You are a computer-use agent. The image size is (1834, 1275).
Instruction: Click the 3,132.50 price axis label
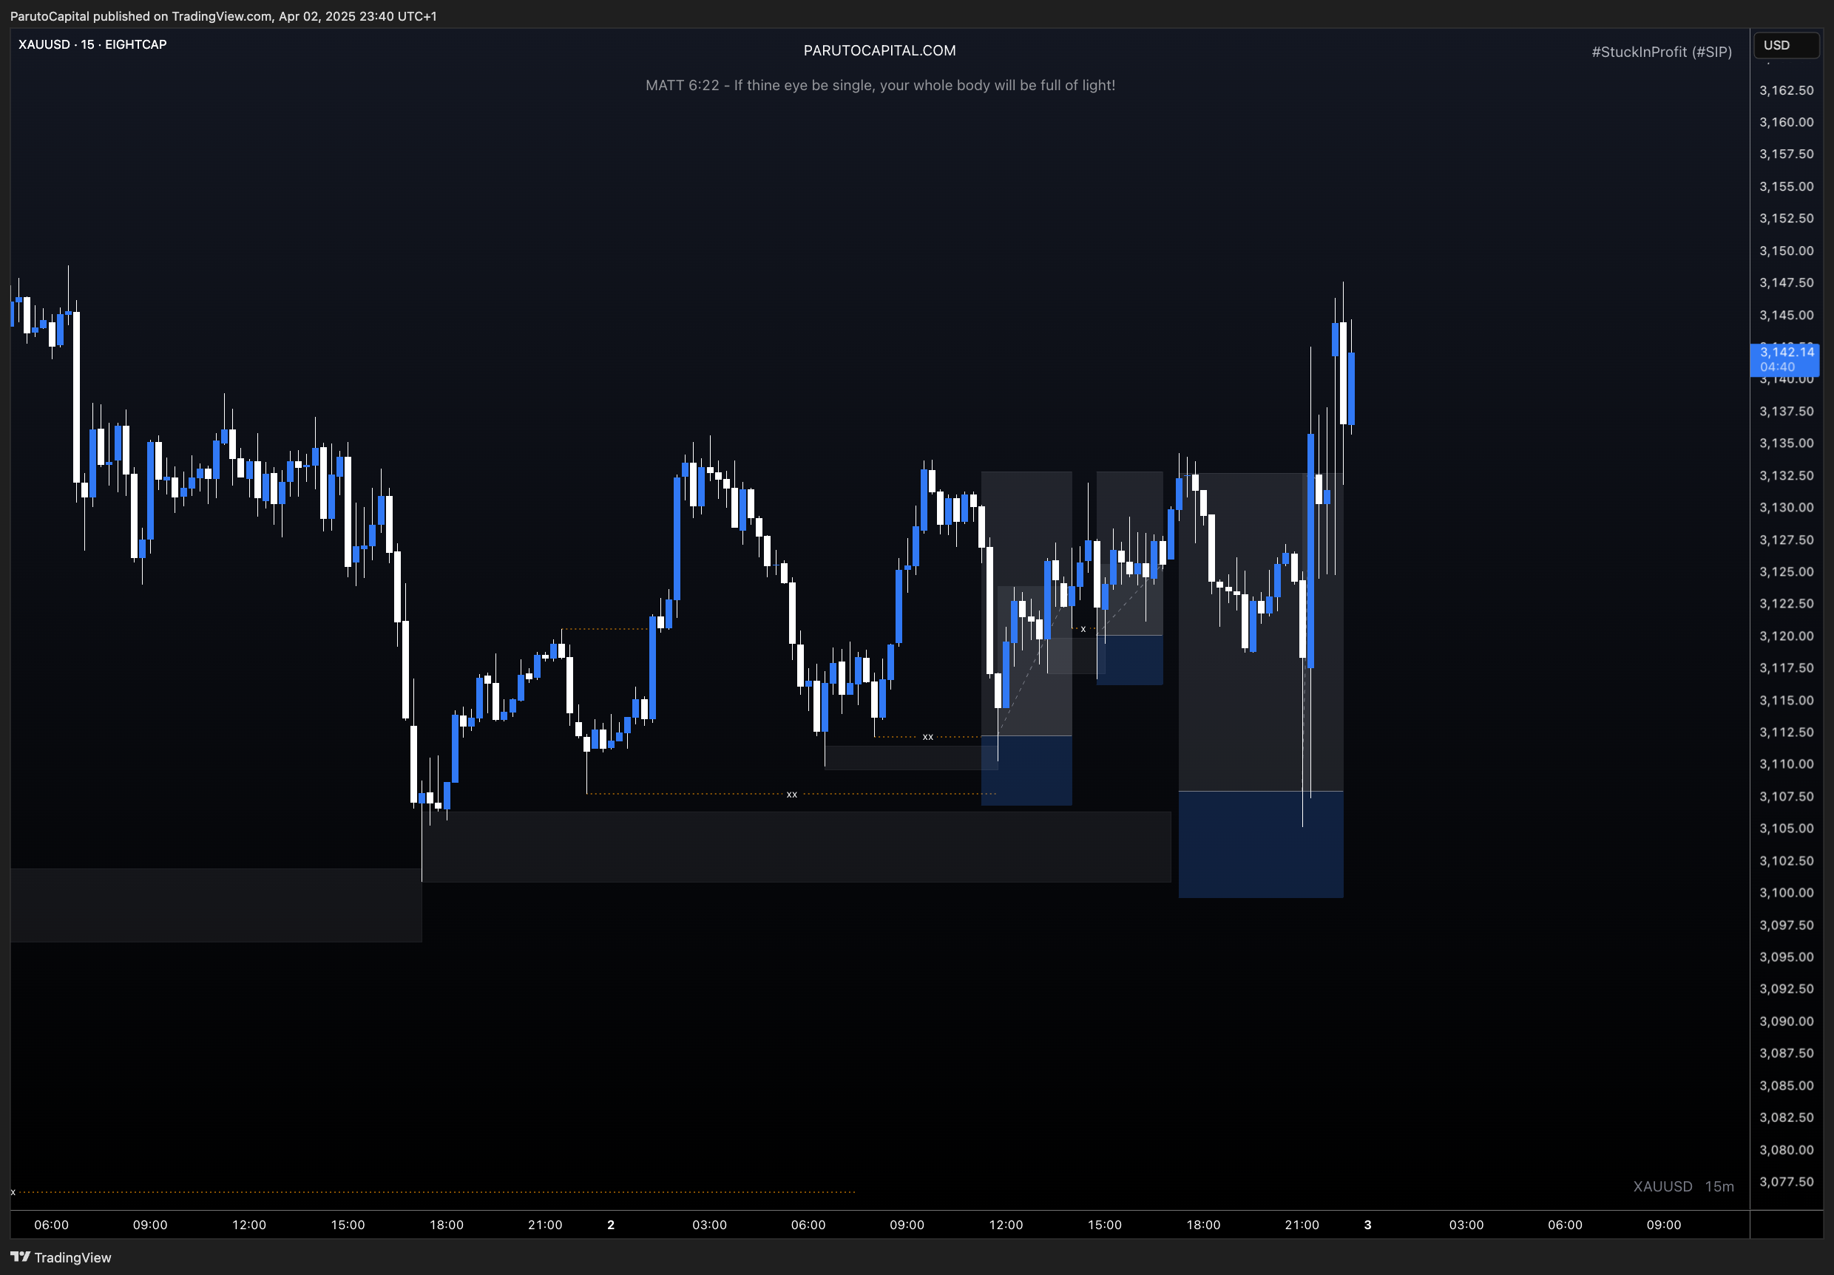point(1786,475)
